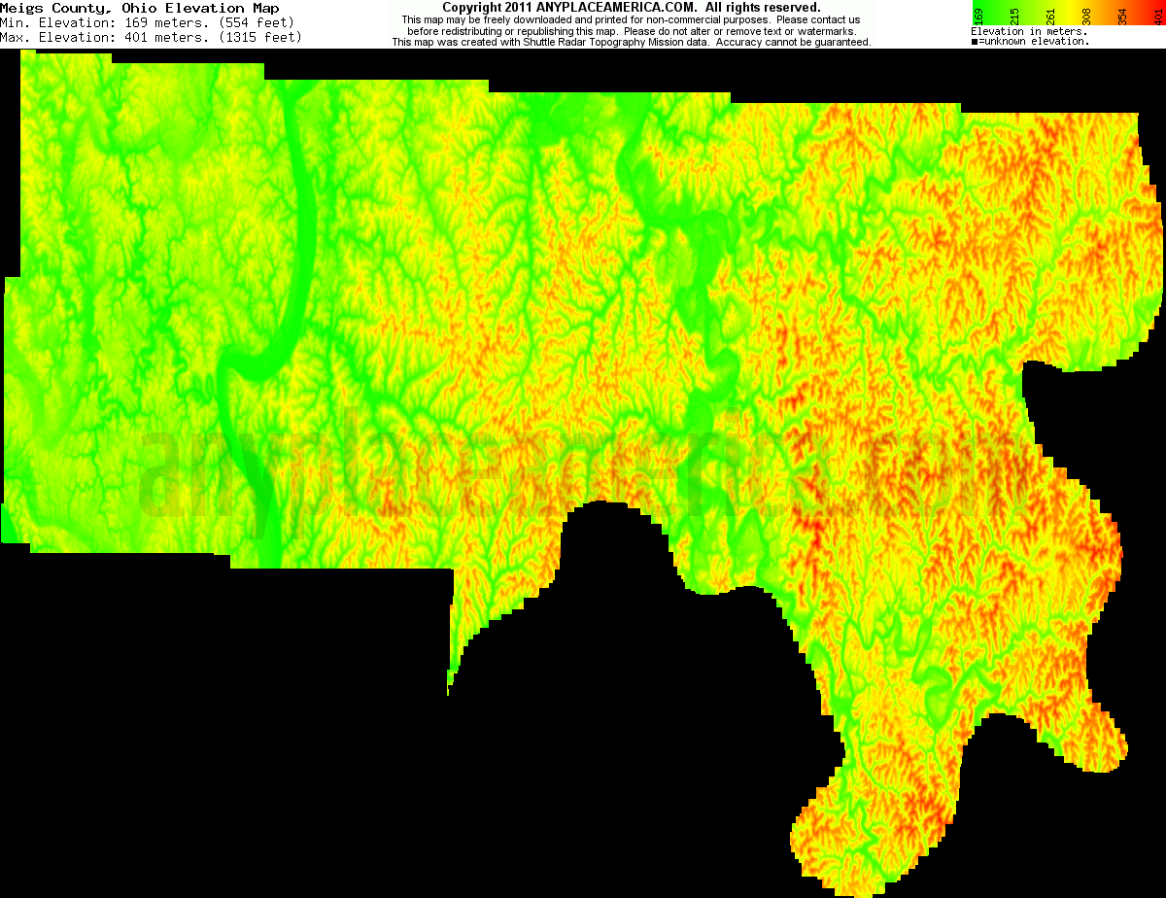The height and width of the screenshot is (898, 1166).
Task: Select the "401" mark on the legend scale
Action: point(1158,16)
